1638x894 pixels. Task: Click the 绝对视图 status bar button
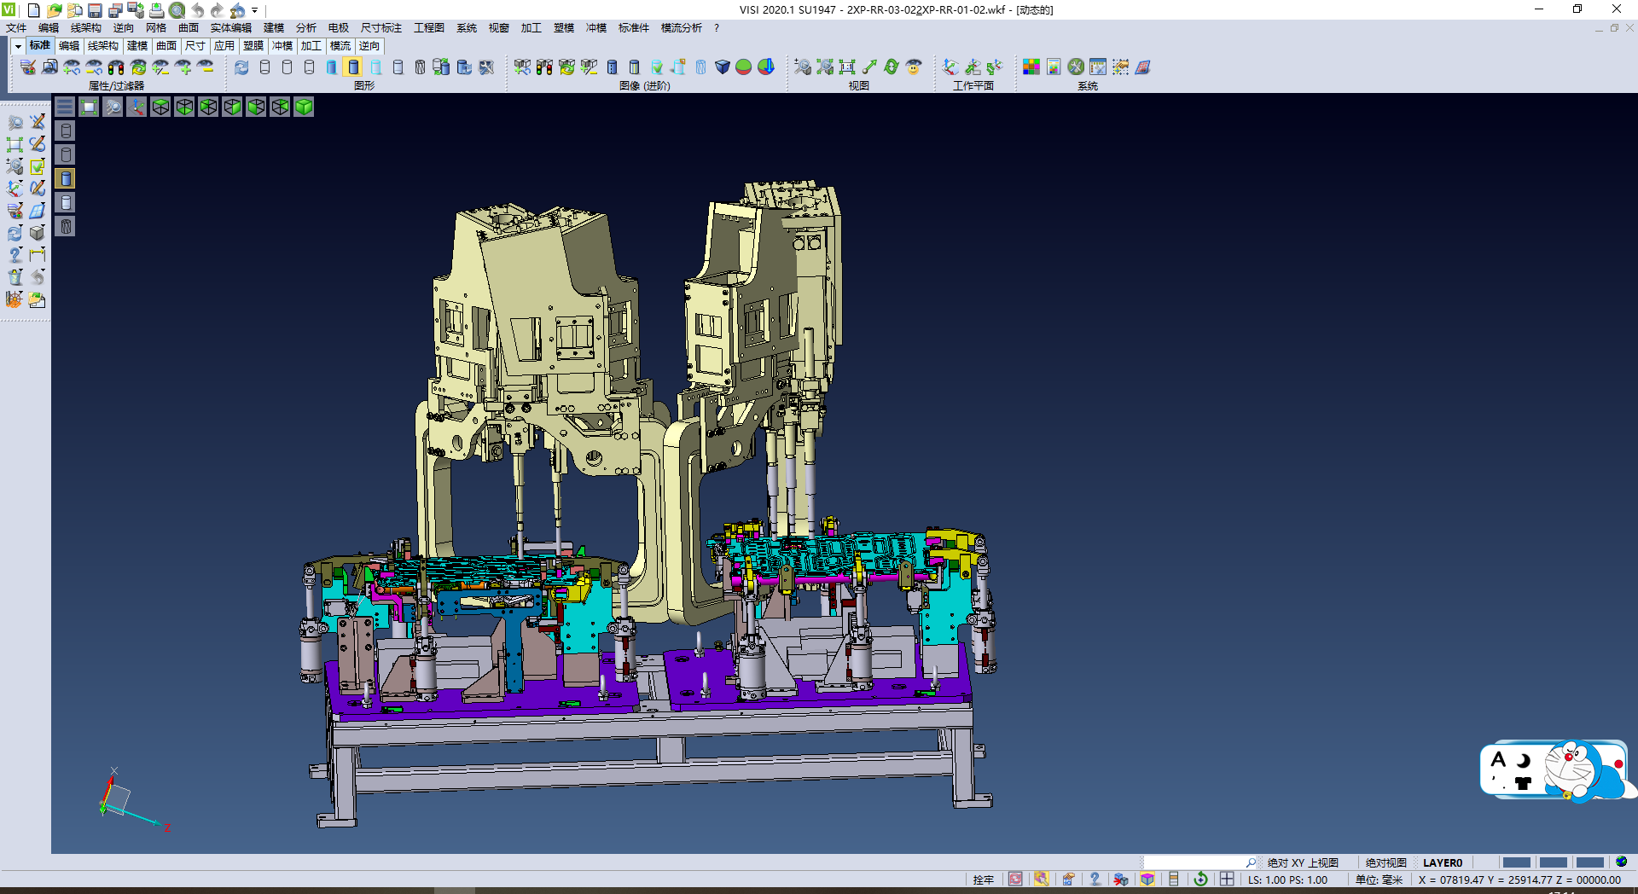point(1385,862)
